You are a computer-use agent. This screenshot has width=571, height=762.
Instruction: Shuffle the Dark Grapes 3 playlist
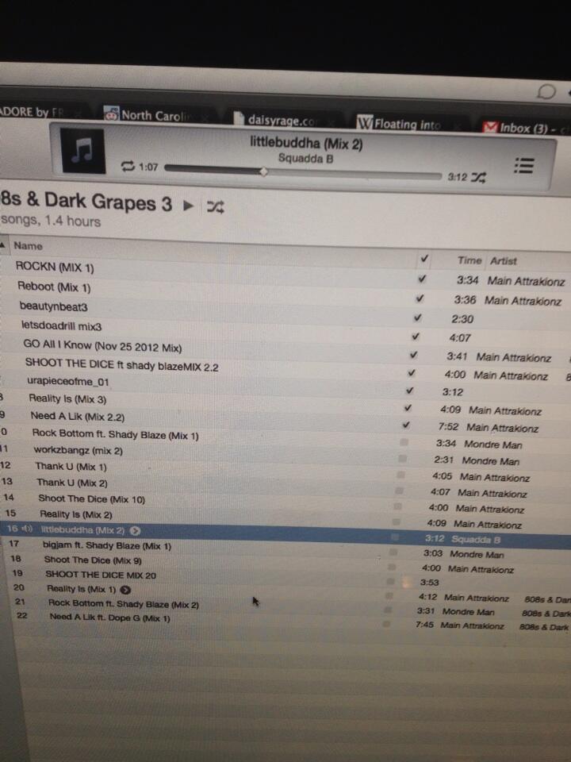coord(215,207)
